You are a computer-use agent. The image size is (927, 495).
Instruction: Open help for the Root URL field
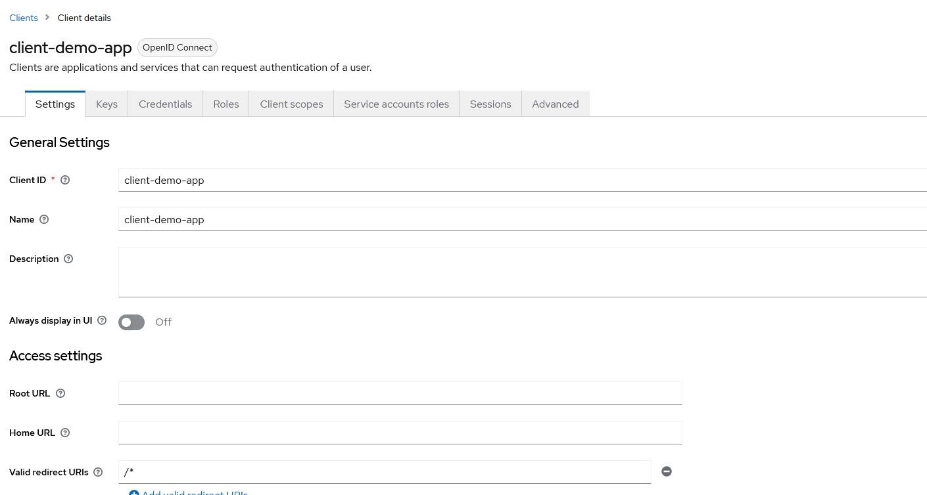tap(60, 393)
